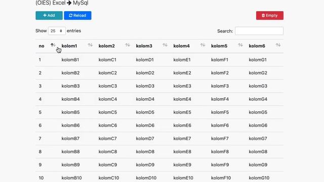Select cell kolomG2

pyautogui.click(x=258, y=73)
